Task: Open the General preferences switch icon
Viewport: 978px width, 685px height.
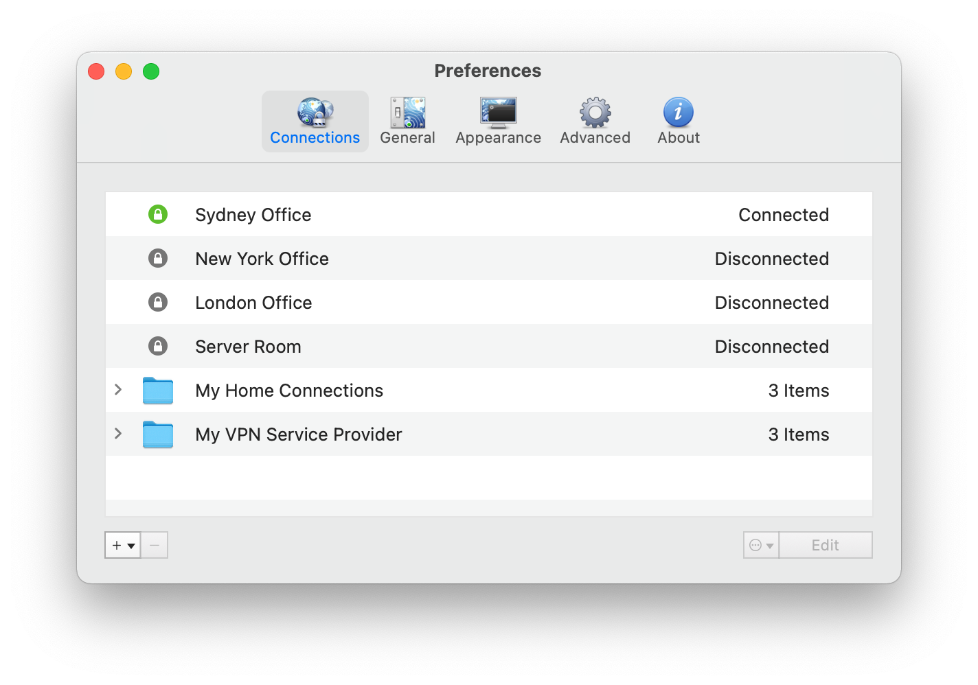Action: 407,113
